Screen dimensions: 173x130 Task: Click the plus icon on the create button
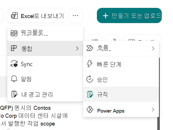coord(106,16)
